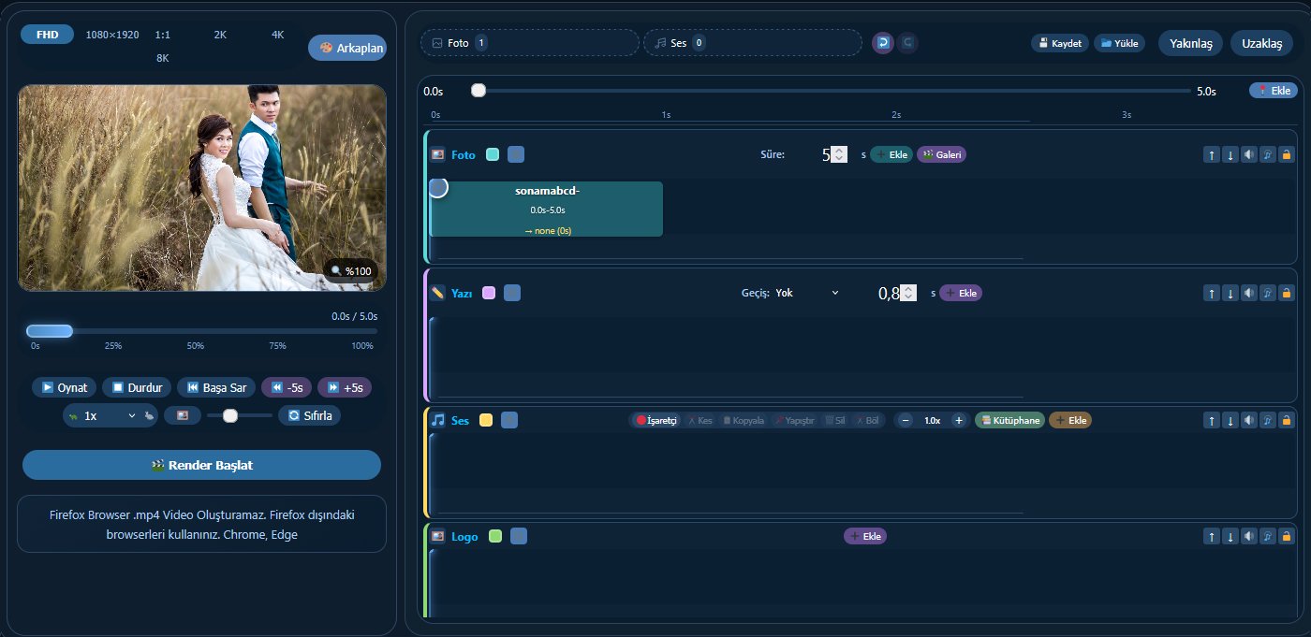Open the 1x playback speed dropdown

[x=110, y=415]
